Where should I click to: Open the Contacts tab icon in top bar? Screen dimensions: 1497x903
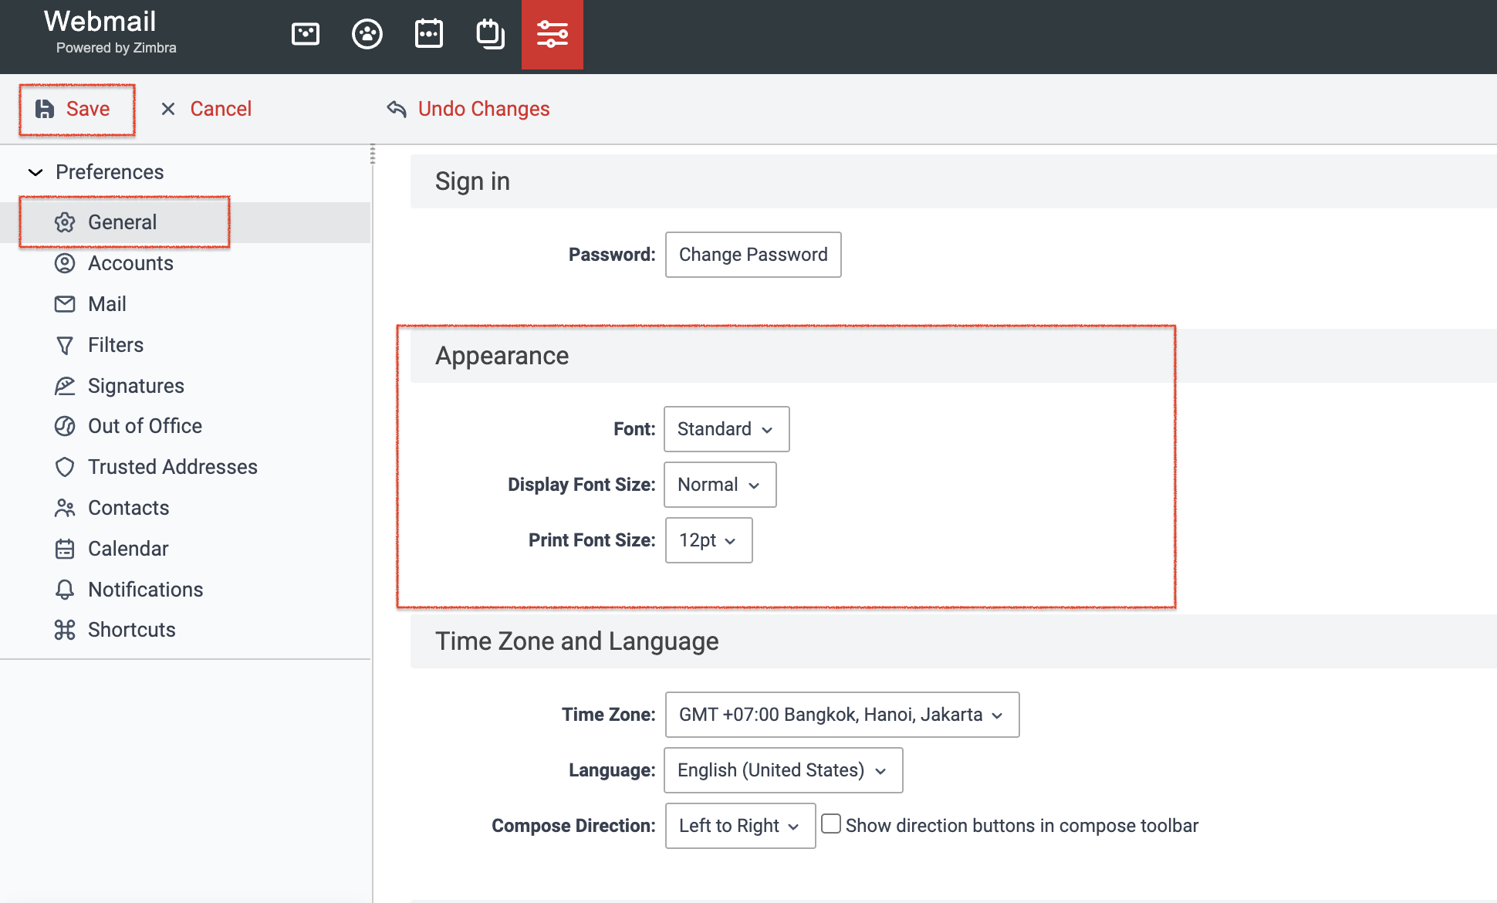[367, 34]
